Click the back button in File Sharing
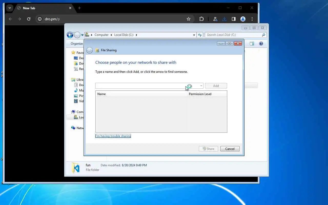This screenshot has width=328, height=205. 89,50
